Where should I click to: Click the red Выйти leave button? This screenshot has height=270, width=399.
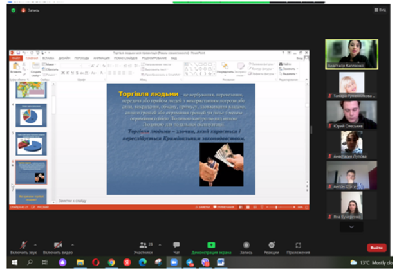376,248
